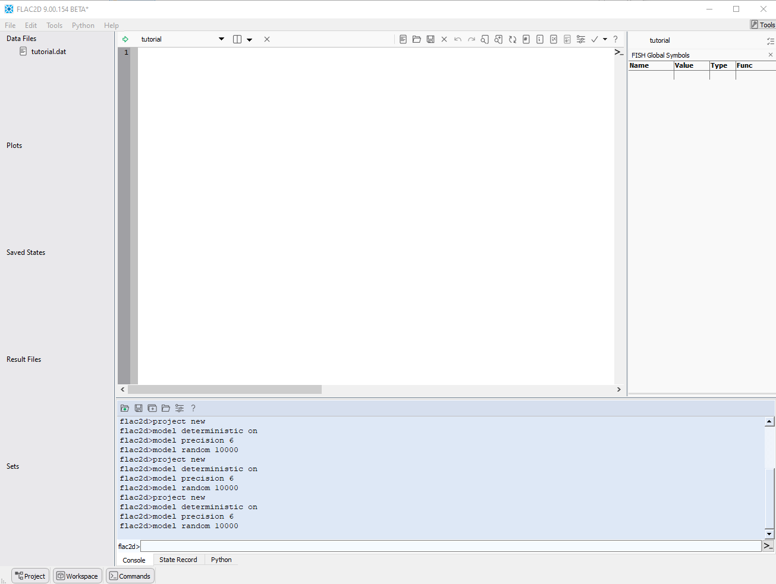Save the data file using the floppy disk icon
This screenshot has width=776, height=584.
coord(431,39)
